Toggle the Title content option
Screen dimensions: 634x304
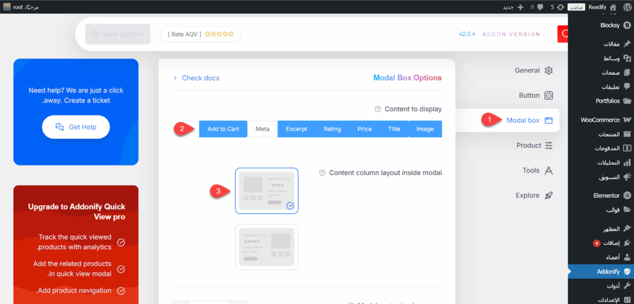394,129
